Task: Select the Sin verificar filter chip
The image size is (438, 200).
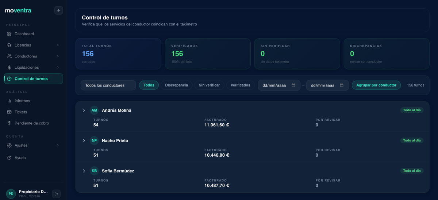Action: (209, 85)
